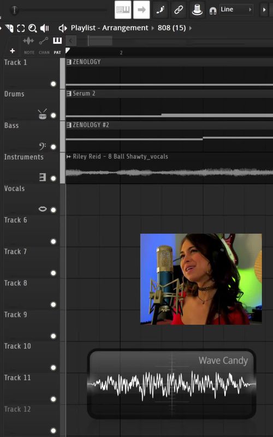The width and height of the screenshot is (273, 437).
Task: Click Playlist - Arrangement title
Action: pyautogui.click(x=110, y=28)
